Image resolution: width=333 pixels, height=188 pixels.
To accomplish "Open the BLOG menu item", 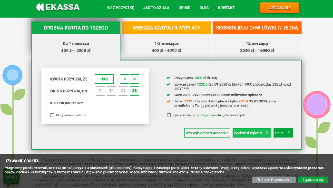I will click(204, 8).
